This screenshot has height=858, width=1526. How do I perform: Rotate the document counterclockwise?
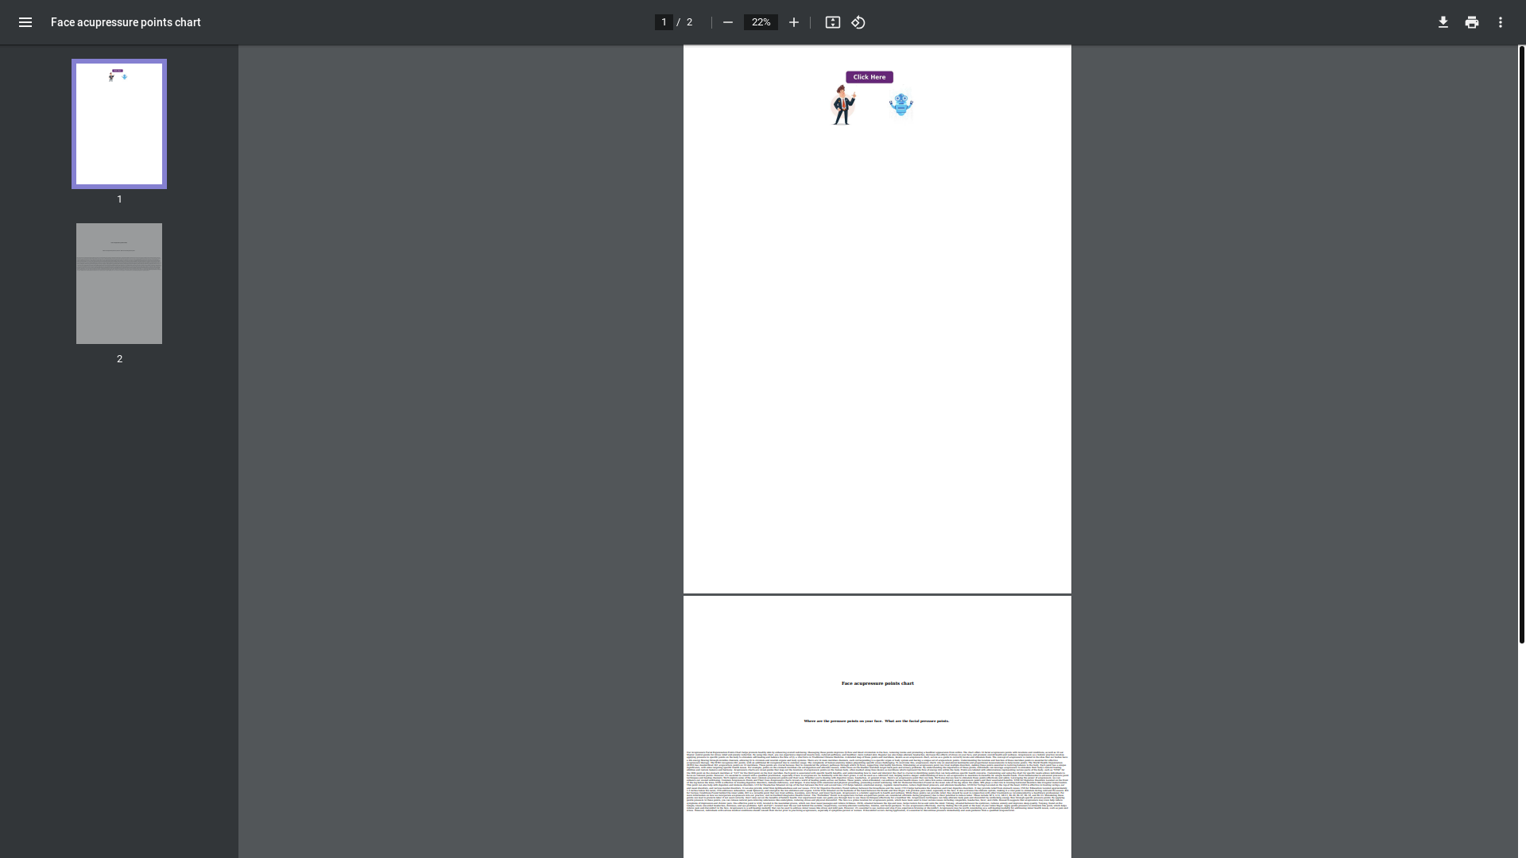coord(858,22)
